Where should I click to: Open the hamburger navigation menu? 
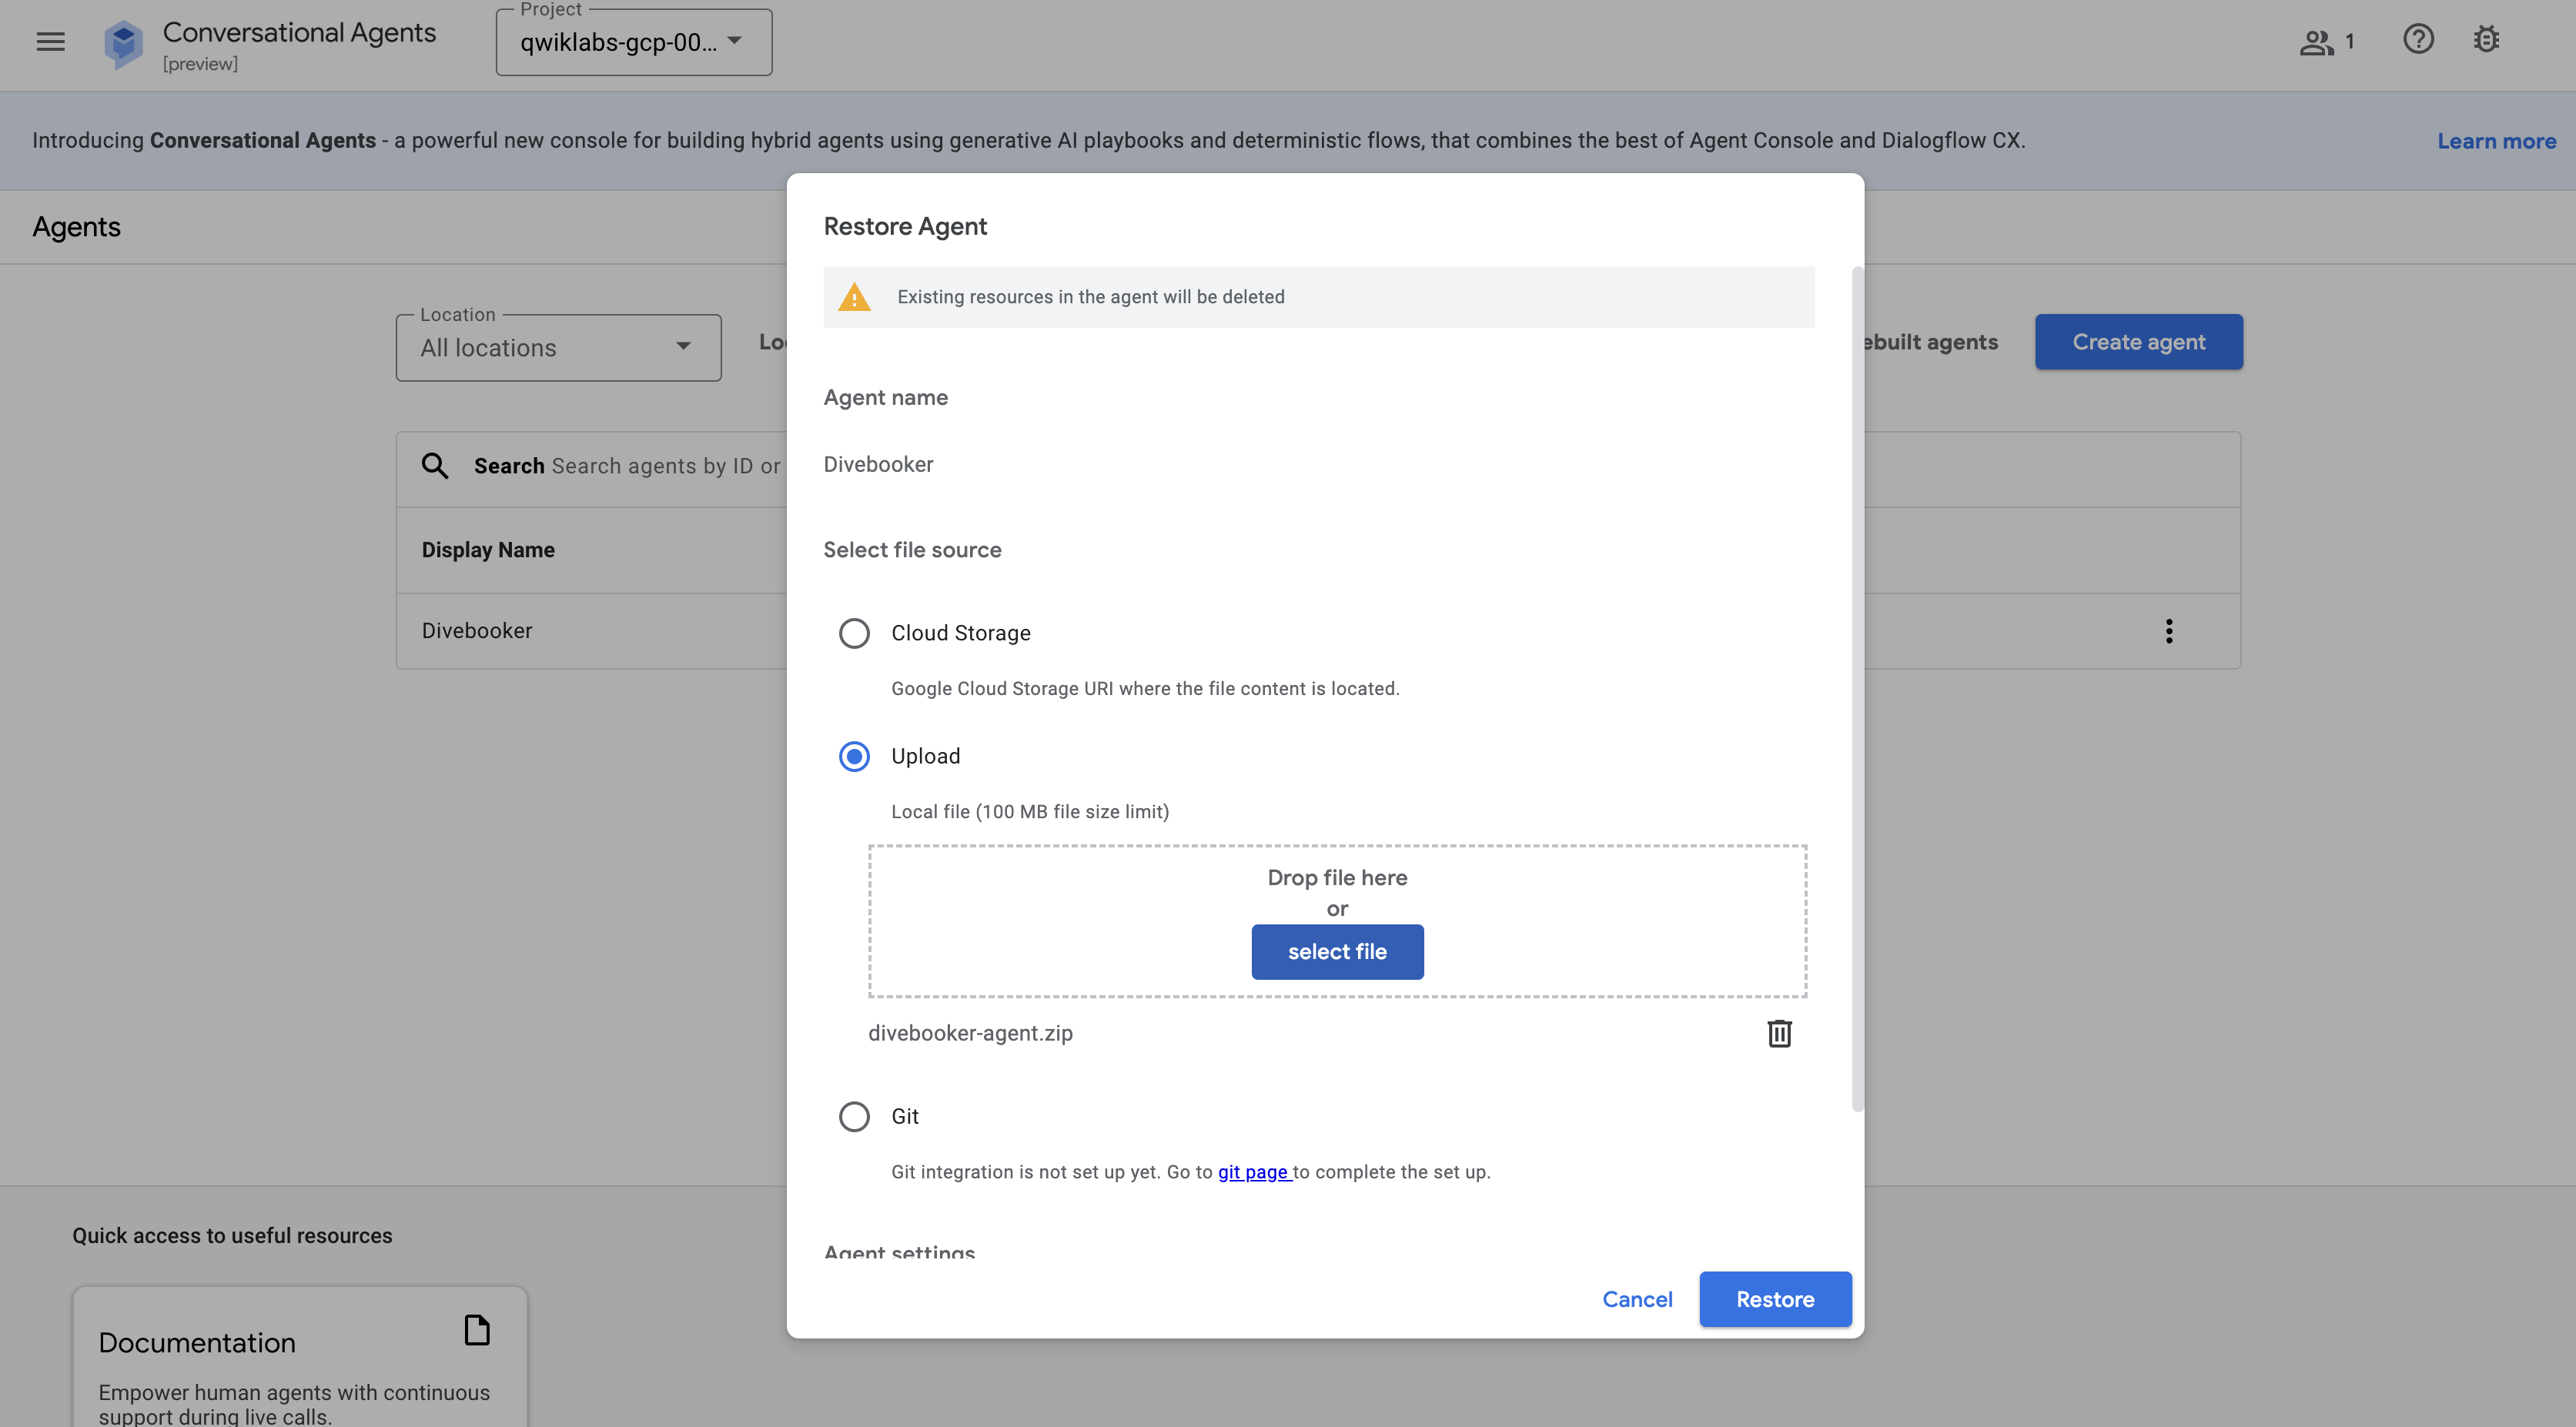pos(50,41)
